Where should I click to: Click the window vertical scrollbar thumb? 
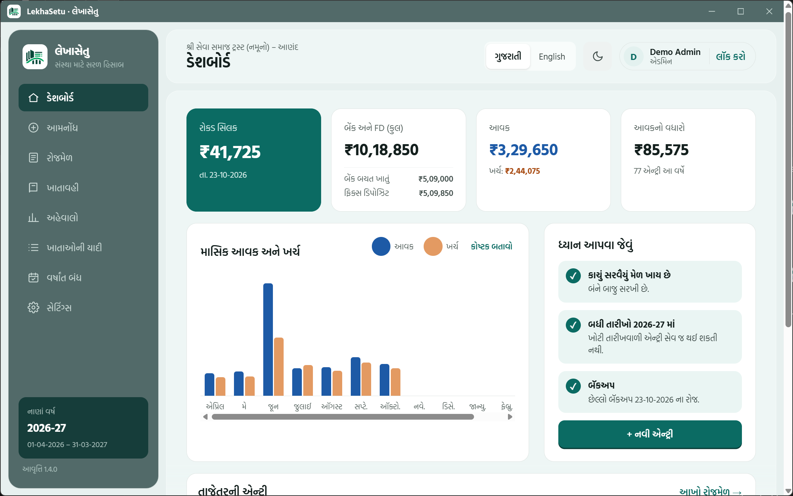pyautogui.click(x=788, y=169)
